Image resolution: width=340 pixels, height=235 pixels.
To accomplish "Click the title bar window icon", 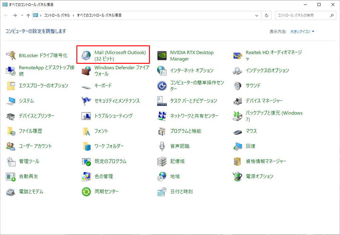I will tap(5, 5).
